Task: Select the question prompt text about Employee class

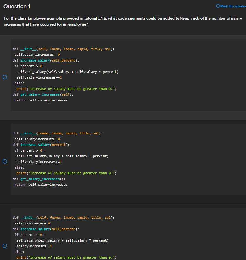Action: click(x=123, y=21)
